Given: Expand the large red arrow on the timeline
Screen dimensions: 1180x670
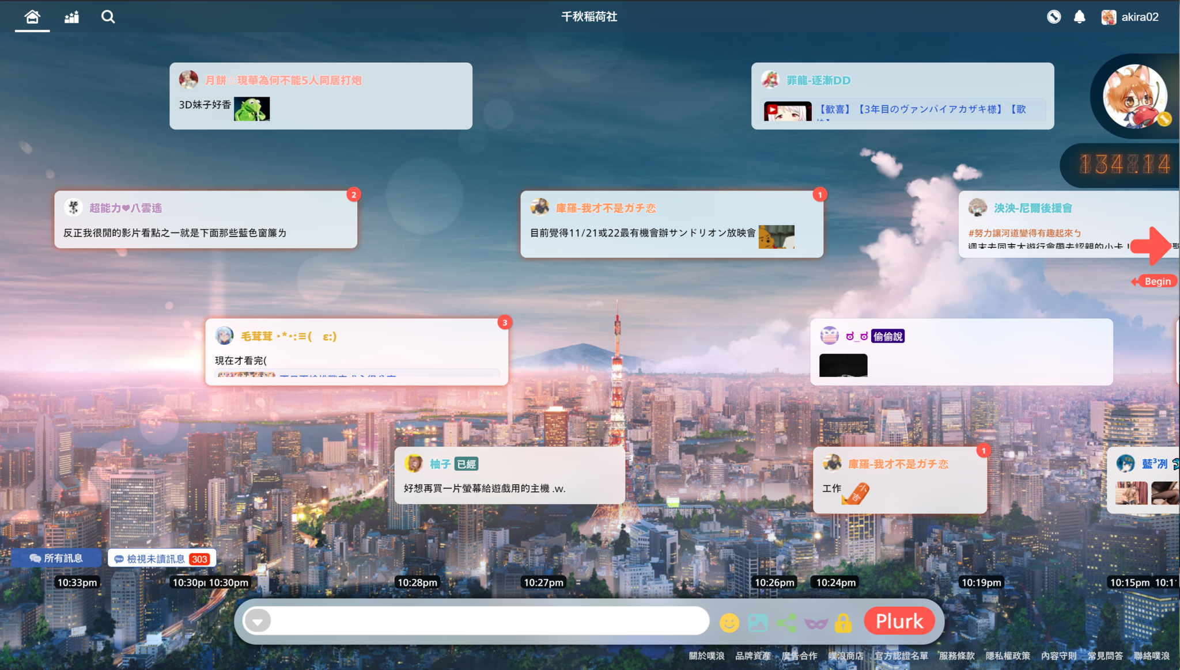Looking at the screenshot, I should 1152,246.
